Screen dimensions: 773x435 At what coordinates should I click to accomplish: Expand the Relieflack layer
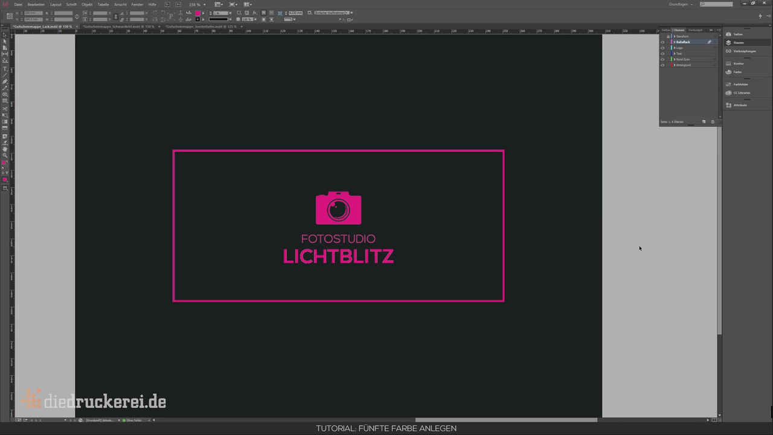coord(675,42)
